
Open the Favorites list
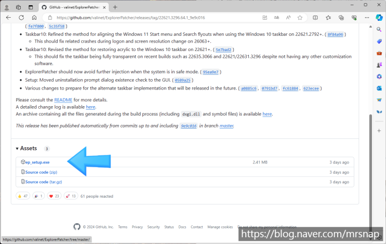coord(328,18)
